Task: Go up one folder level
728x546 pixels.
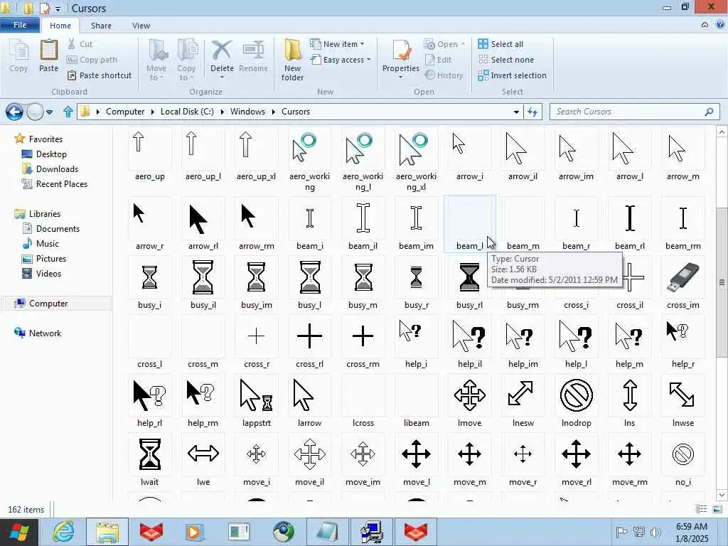Action: click(68, 112)
